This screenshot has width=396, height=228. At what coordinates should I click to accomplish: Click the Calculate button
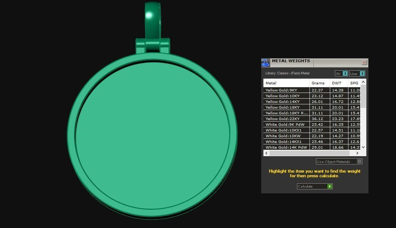(x=315, y=186)
